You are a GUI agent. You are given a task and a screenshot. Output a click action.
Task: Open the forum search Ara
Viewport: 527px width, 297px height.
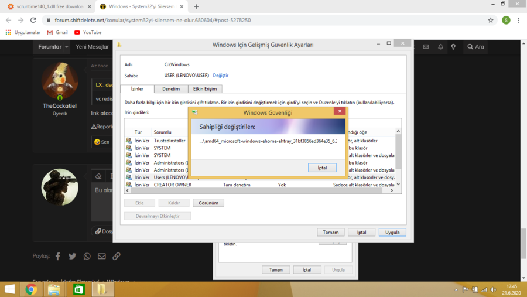[475, 47]
